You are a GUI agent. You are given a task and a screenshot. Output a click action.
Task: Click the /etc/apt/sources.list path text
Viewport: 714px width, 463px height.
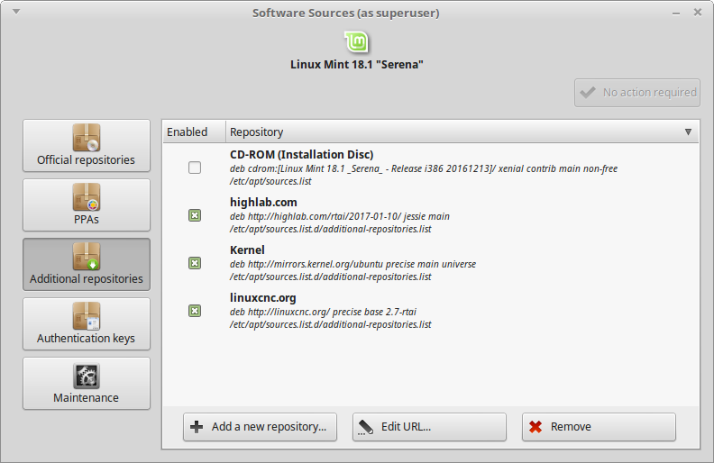pos(270,181)
